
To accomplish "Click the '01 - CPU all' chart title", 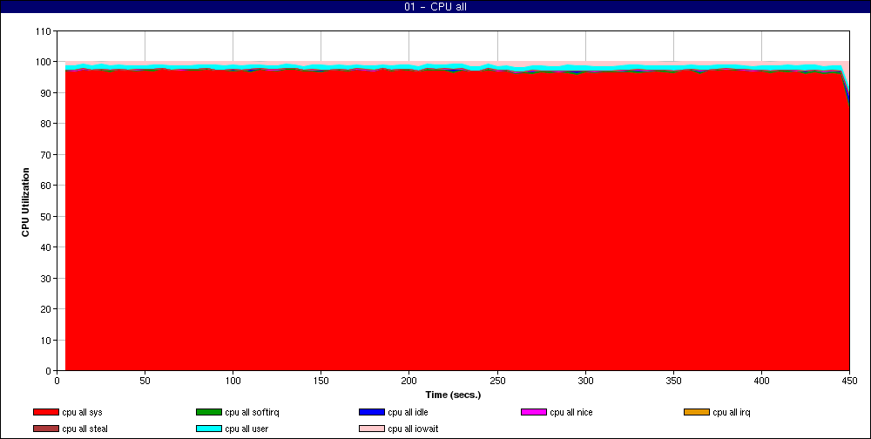I will 435,7.
